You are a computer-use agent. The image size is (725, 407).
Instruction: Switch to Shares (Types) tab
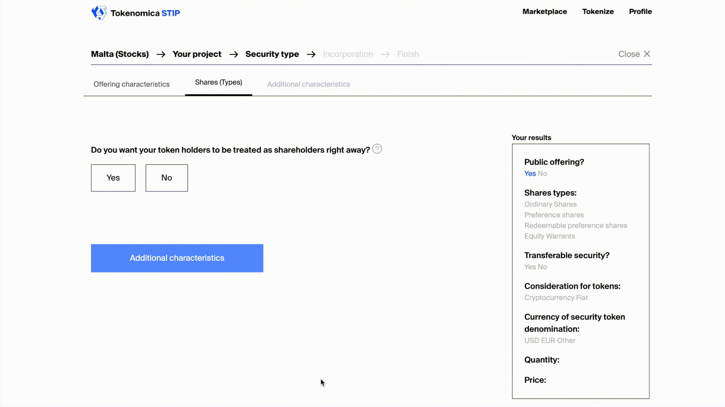(218, 82)
